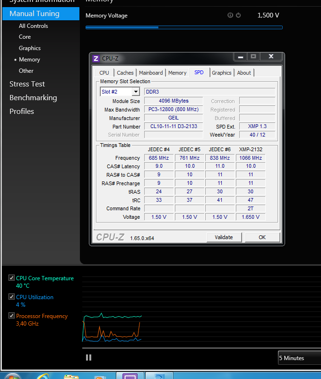This screenshot has width=321, height=379.
Task: Click the XMP tRC value 47
Action: tap(251, 200)
